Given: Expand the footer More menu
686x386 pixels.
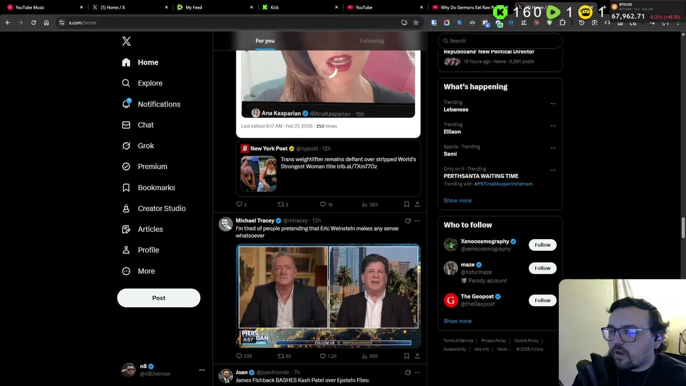Looking at the screenshot, I should 504,350.
